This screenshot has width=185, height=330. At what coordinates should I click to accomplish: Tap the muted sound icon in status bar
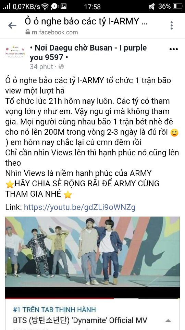[152, 7]
